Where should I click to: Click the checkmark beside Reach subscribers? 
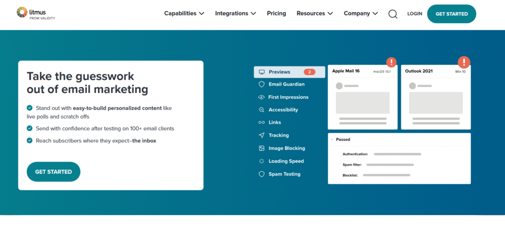click(30, 141)
